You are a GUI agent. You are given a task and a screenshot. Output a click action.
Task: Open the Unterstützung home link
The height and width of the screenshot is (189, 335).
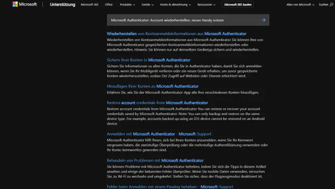(x=63, y=4)
